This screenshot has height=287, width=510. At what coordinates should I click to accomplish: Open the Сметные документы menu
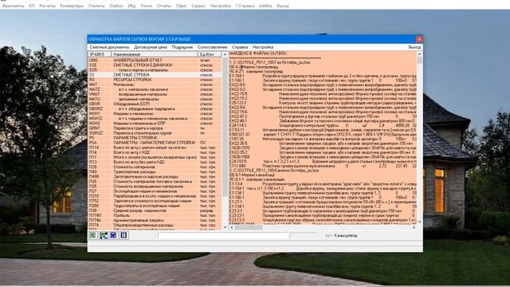(109, 47)
